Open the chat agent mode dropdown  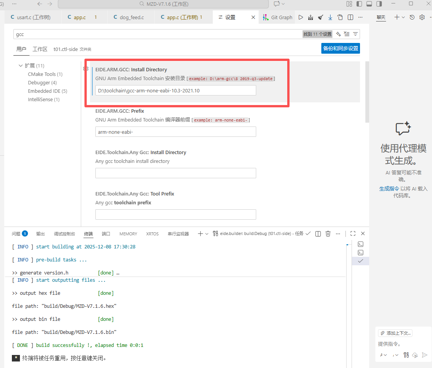coord(383,355)
